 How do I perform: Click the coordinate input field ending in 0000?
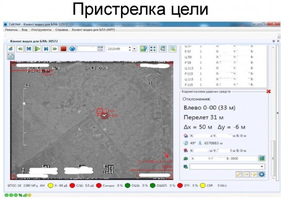pos(223,158)
